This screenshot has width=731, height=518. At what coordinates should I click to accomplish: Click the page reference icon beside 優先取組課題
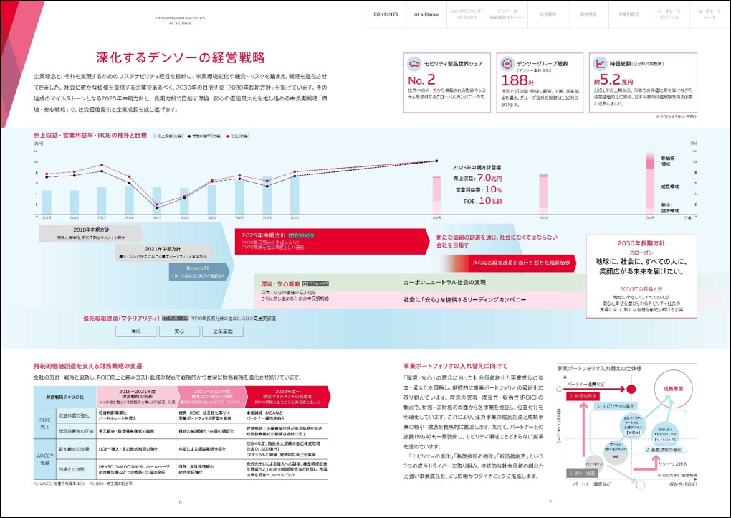(x=175, y=316)
